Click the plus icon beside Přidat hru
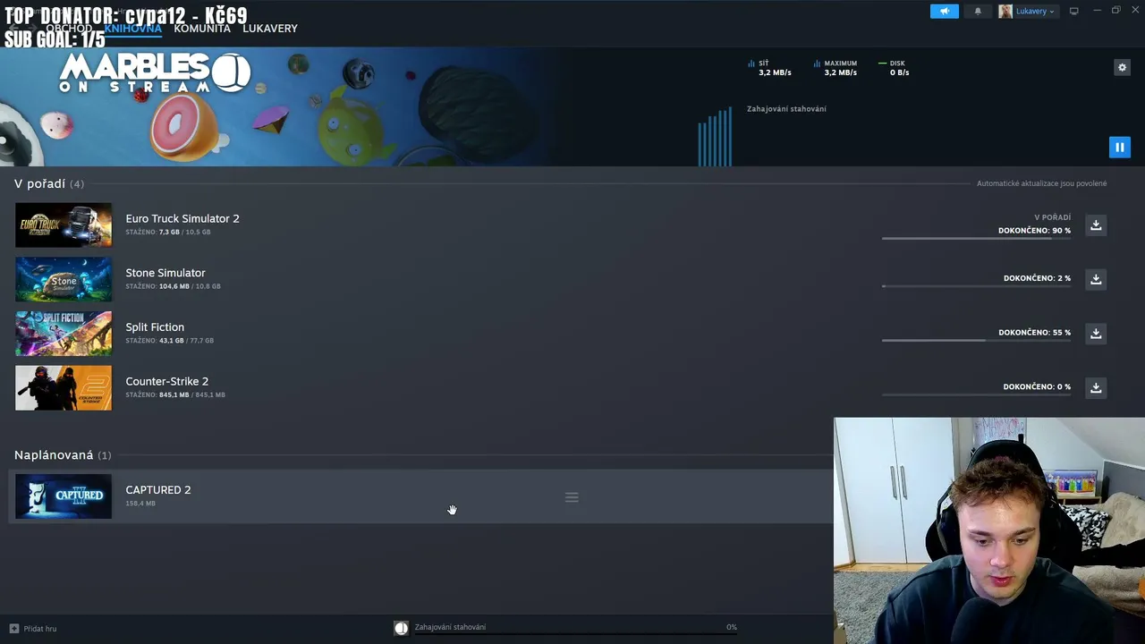The height and width of the screenshot is (644, 1145). (x=13, y=629)
